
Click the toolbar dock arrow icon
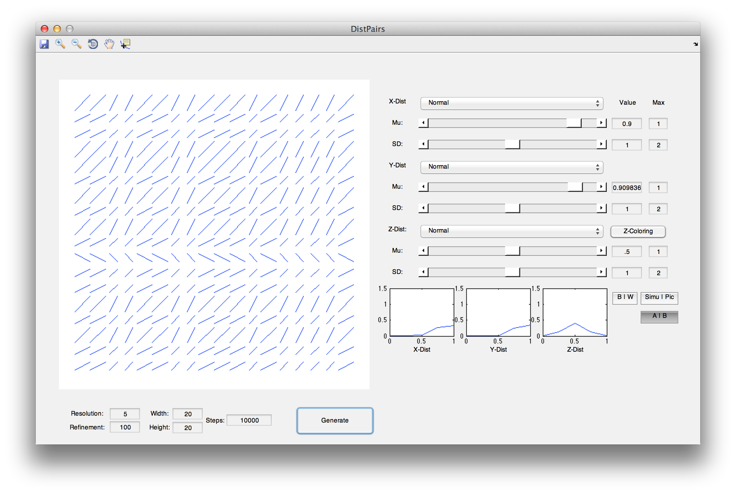[695, 44]
